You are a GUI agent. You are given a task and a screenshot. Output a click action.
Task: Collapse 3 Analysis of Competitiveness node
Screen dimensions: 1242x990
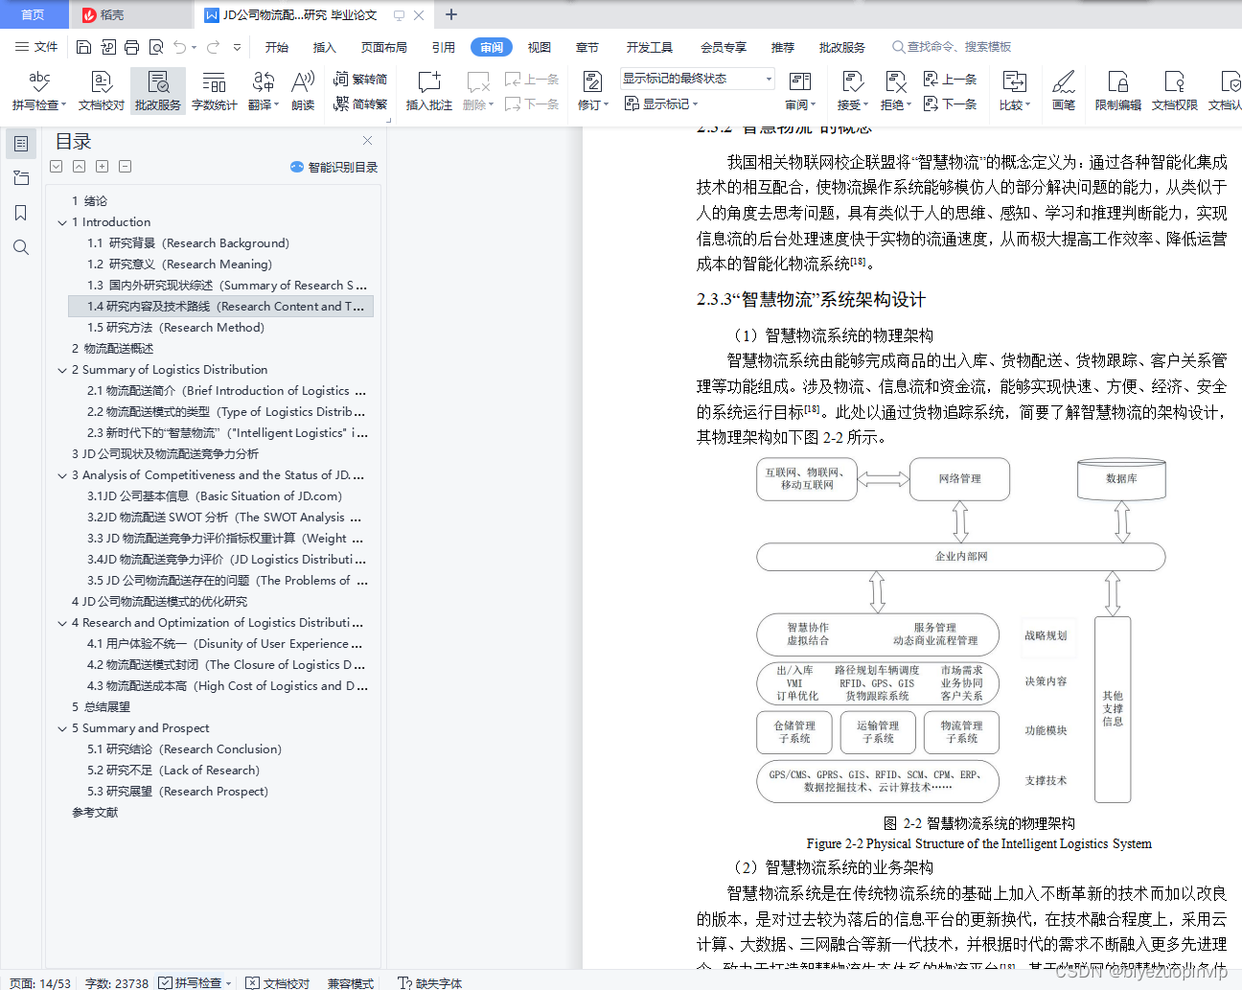pos(62,475)
